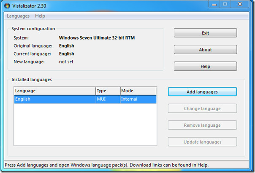The image size is (255, 173).
Task: Click the 'System configuration' group label
Action: click(33, 29)
